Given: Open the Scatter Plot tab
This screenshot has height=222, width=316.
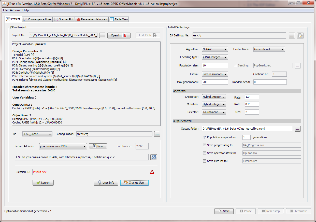Looking at the screenshot, I should [x=64, y=19].
